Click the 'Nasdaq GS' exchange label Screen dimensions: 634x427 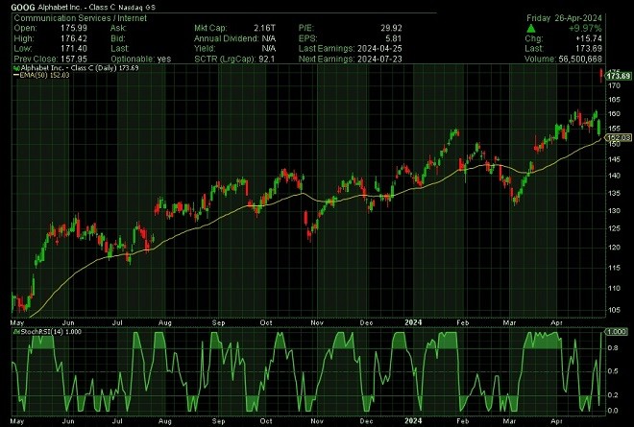point(137,7)
